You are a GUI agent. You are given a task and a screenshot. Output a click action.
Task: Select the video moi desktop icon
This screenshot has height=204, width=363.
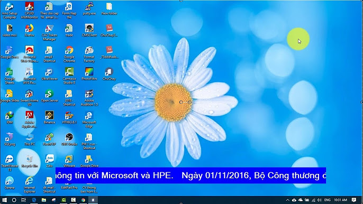(10, 31)
